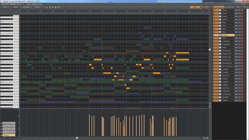
Task: Click the plus icon right of the ruler
Action: tap(210, 12)
